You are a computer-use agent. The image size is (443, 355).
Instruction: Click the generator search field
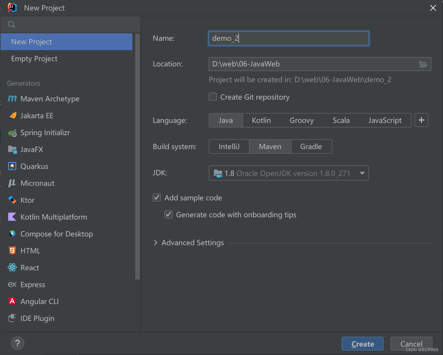[71, 24]
